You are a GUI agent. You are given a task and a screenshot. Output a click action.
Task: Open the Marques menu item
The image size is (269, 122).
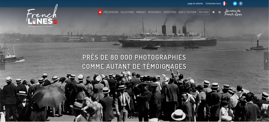(x=141, y=12)
